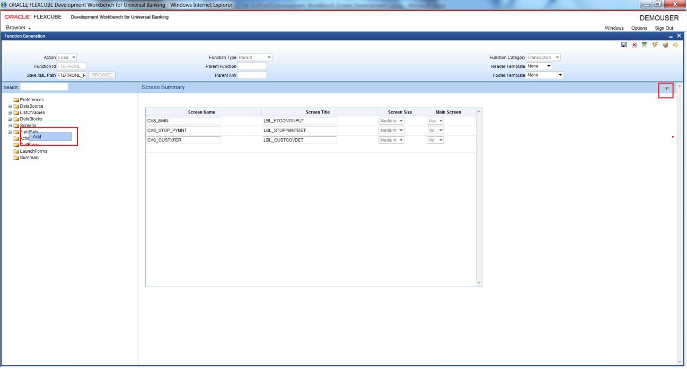Open Screen Size dropdown for CVS_STOP_PYMNT

click(392, 130)
